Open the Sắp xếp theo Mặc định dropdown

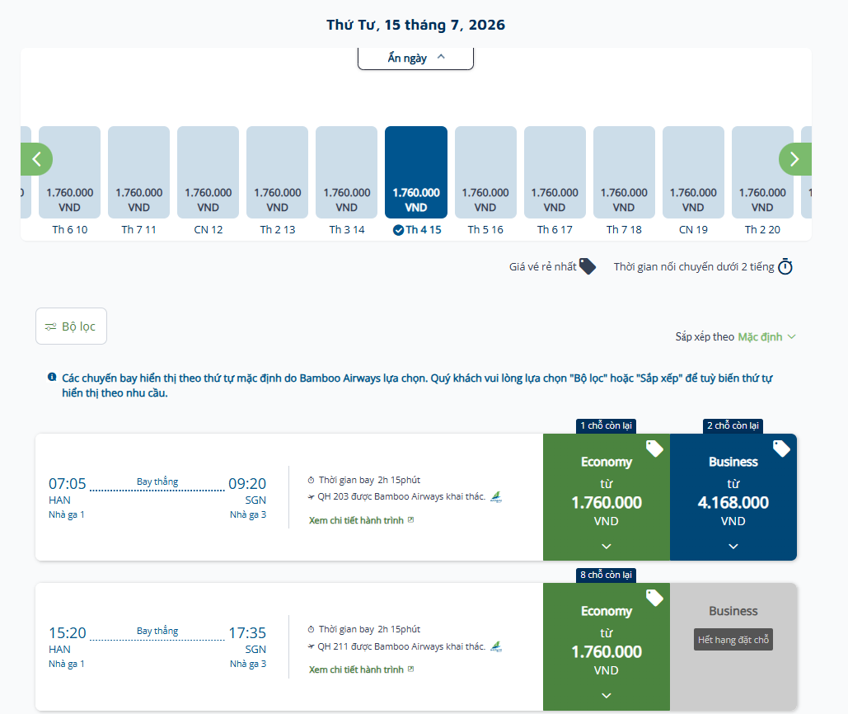tap(735, 337)
